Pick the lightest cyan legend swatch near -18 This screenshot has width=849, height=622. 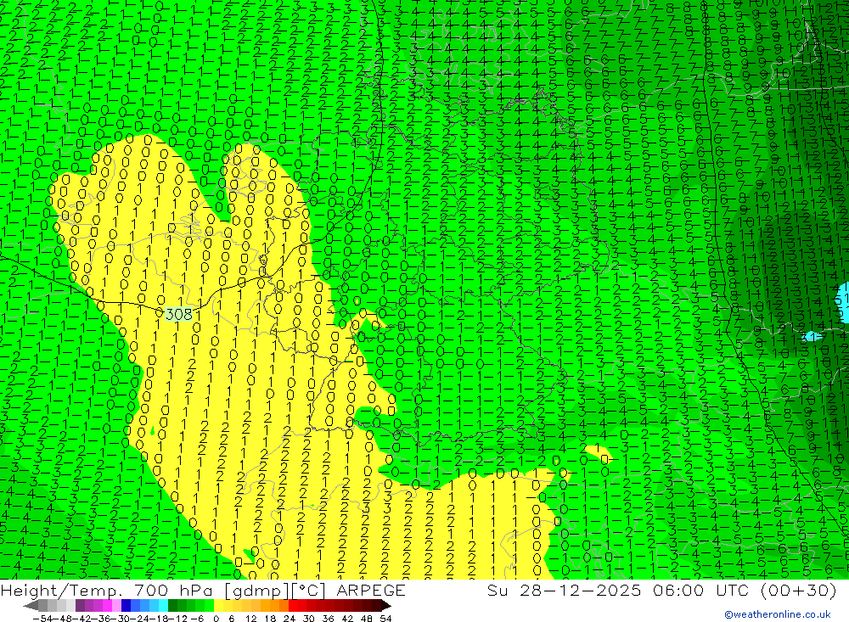coord(163,605)
